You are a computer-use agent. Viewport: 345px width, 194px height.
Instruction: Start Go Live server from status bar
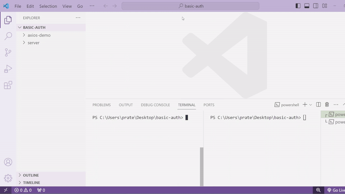(x=336, y=190)
